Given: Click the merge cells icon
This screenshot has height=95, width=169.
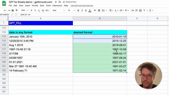Looking at the screenshot, I should 103,11.
